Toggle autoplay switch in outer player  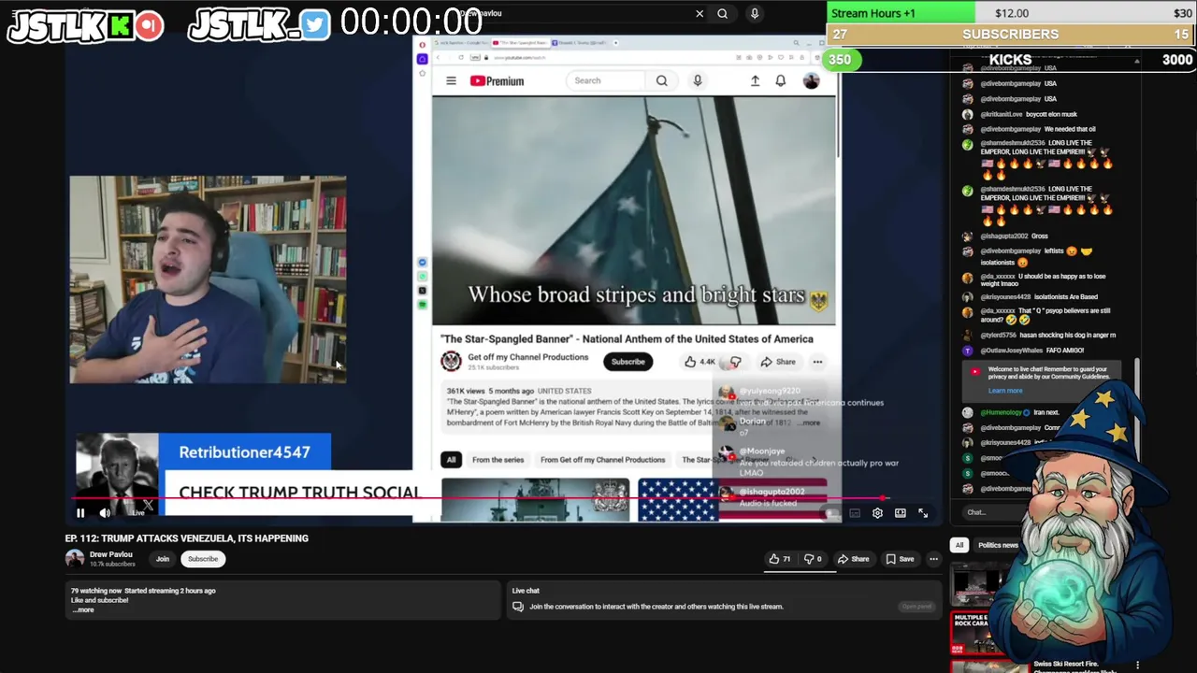[x=831, y=513]
